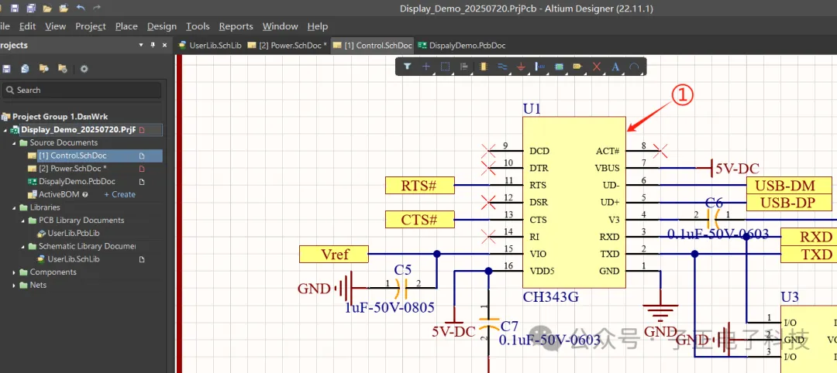This screenshot has width=837, height=373.
Task: Open Projects panel settings gear
Action: 84,69
